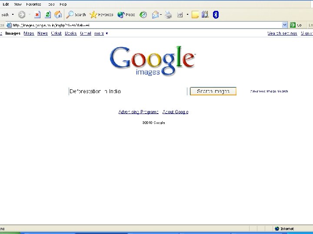Open the Books link
Image resolution: width=313 pixels, height=234 pixels.
pos(71,33)
